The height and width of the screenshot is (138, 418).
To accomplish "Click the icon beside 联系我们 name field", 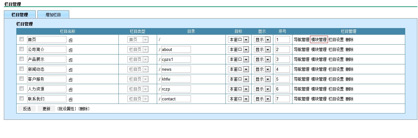I will click(71, 99).
